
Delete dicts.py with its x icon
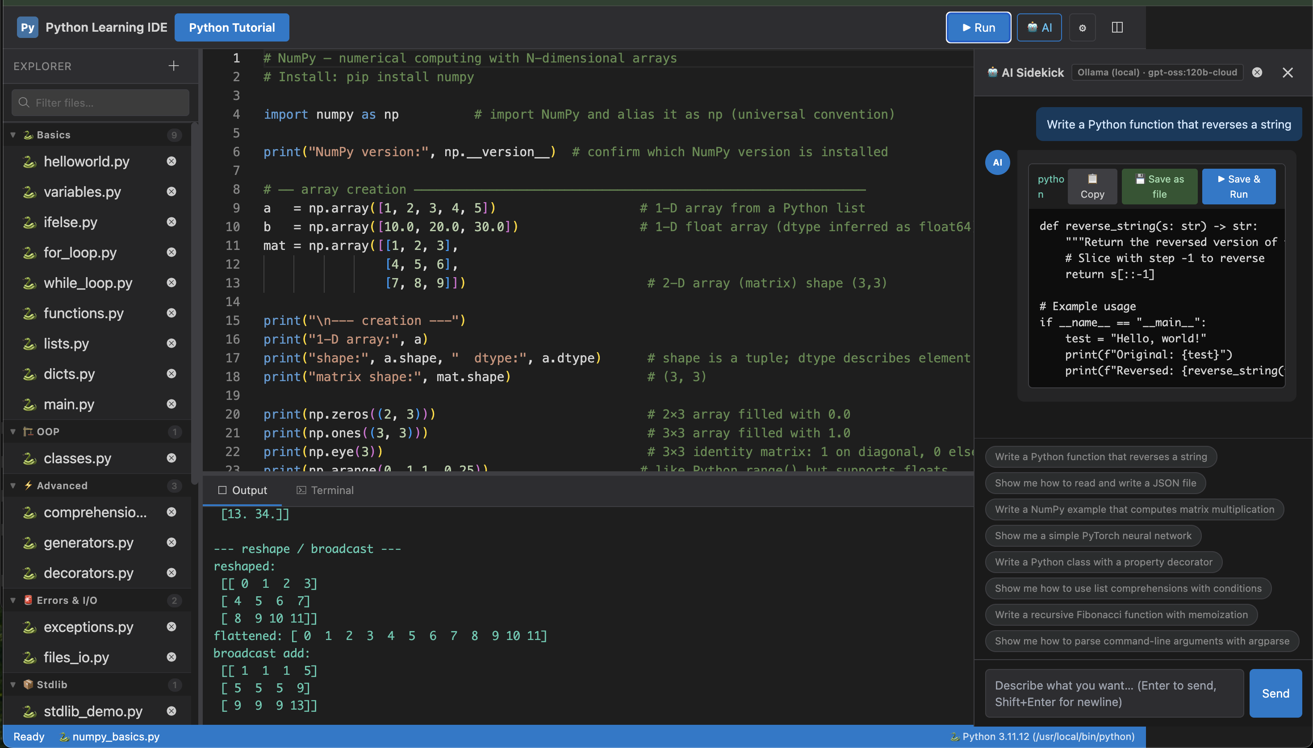coord(171,374)
